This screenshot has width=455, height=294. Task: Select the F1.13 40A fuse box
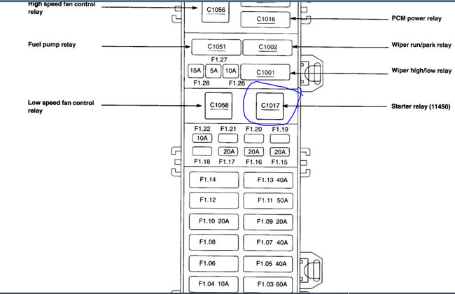point(268,180)
